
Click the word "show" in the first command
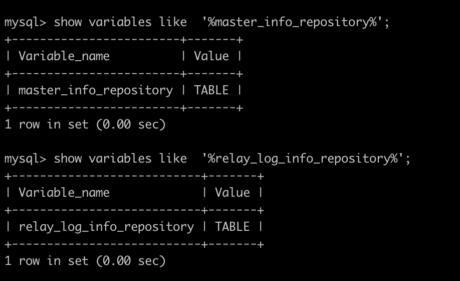[67, 22]
